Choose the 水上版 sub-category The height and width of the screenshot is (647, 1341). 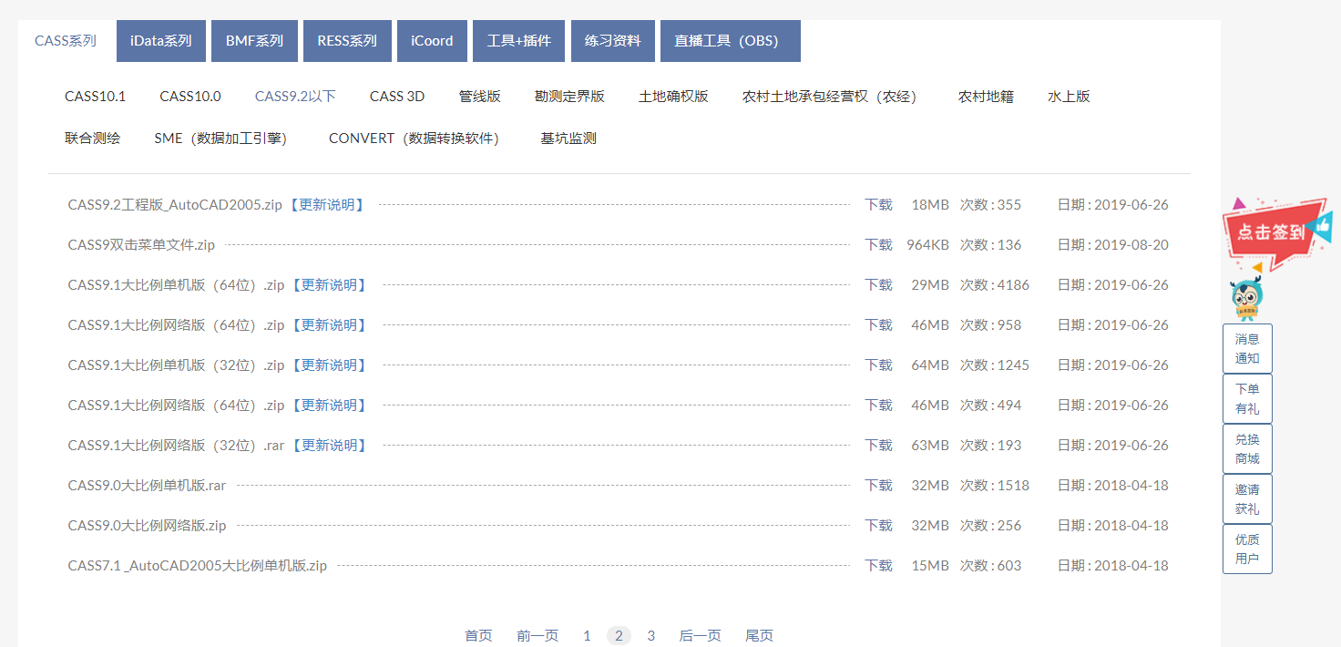tap(1069, 97)
